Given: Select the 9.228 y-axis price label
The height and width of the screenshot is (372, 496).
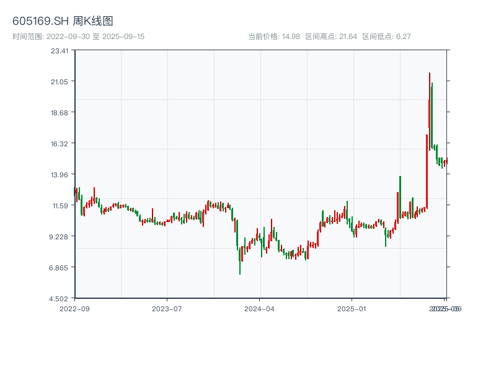Looking at the screenshot, I should coord(60,237).
